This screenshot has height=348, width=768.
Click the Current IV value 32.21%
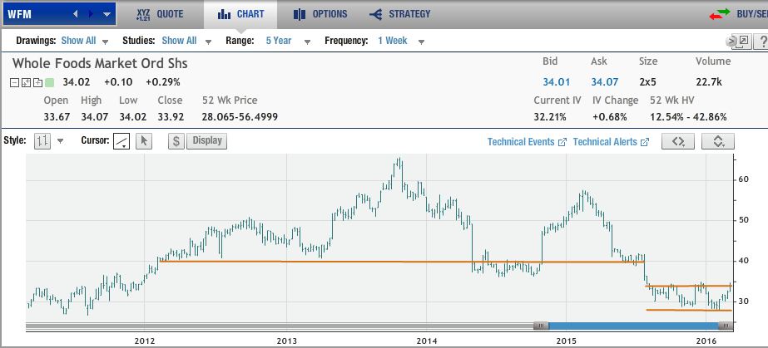pos(550,117)
